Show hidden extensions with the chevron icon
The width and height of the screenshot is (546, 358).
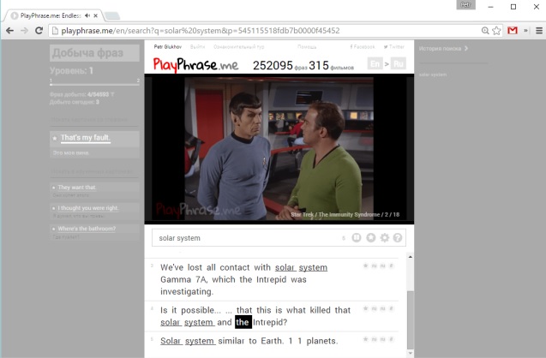[525, 31]
